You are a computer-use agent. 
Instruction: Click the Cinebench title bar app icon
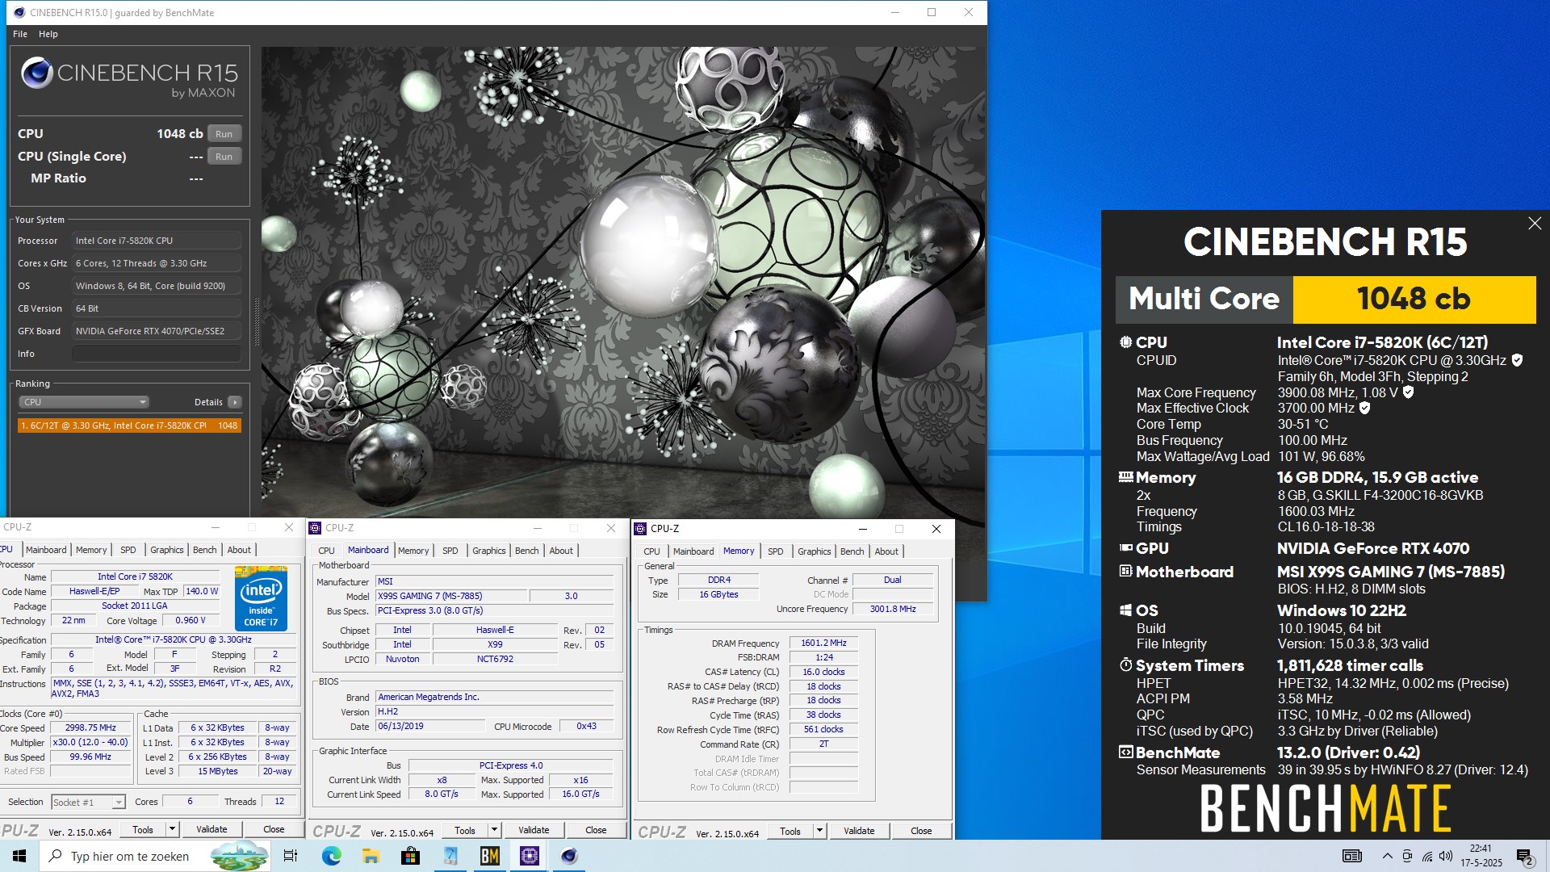point(19,13)
